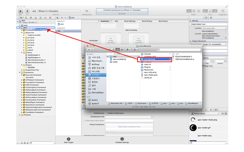Click the Finder search field

pos(178,50)
